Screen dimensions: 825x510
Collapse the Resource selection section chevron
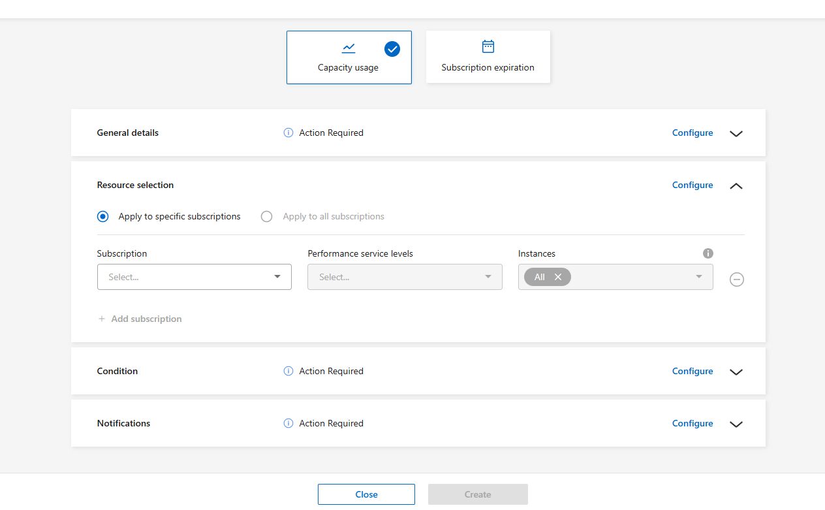[736, 185]
